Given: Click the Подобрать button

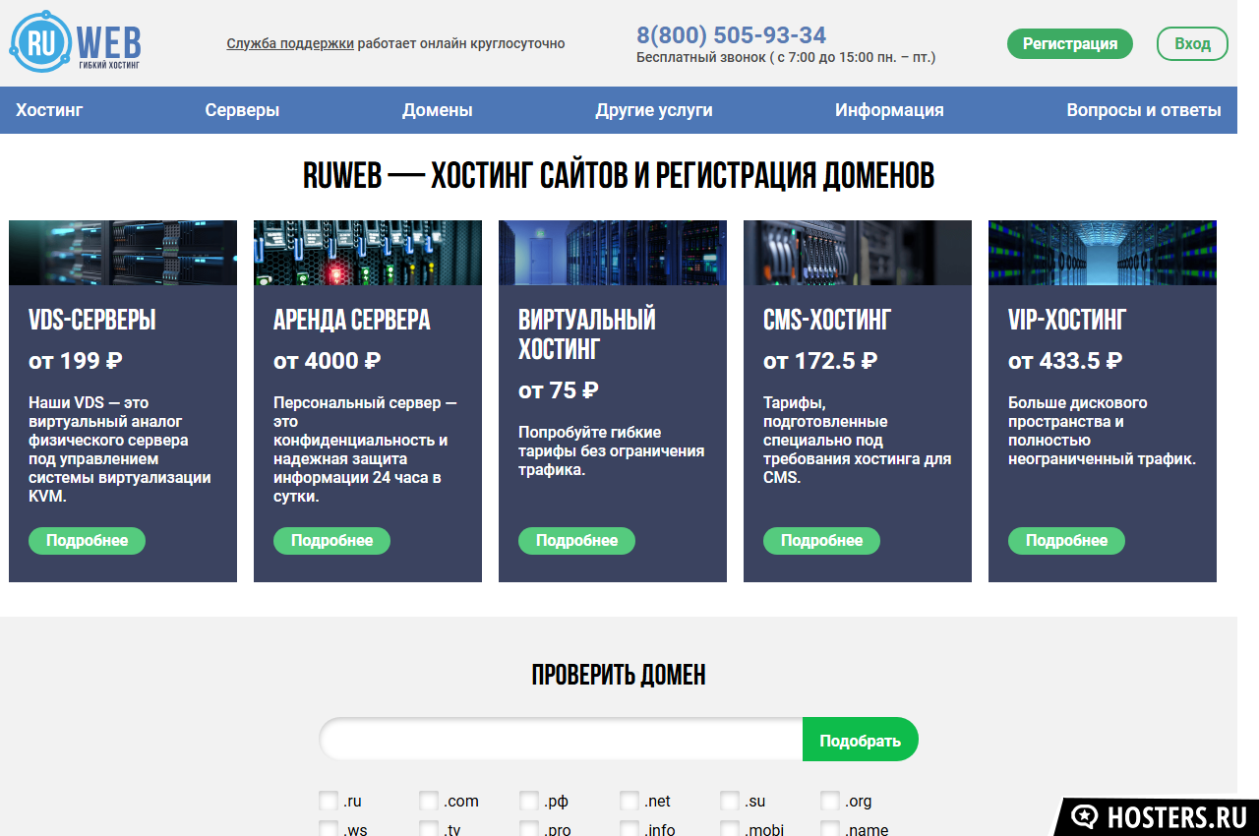Looking at the screenshot, I should 861,740.
